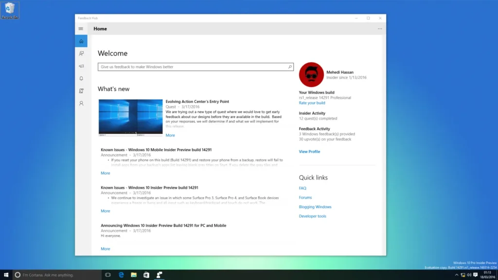Maximize the Feedback Hub window
Screen dimensions: 498x280
click(x=369, y=18)
